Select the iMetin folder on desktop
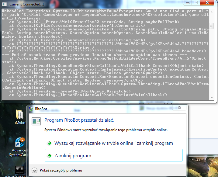This screenshot has height=177, width=218. click(x=20, y=117)
